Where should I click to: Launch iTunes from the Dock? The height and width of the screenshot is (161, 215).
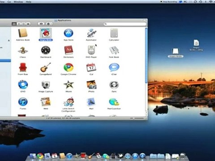coord(69,156)
